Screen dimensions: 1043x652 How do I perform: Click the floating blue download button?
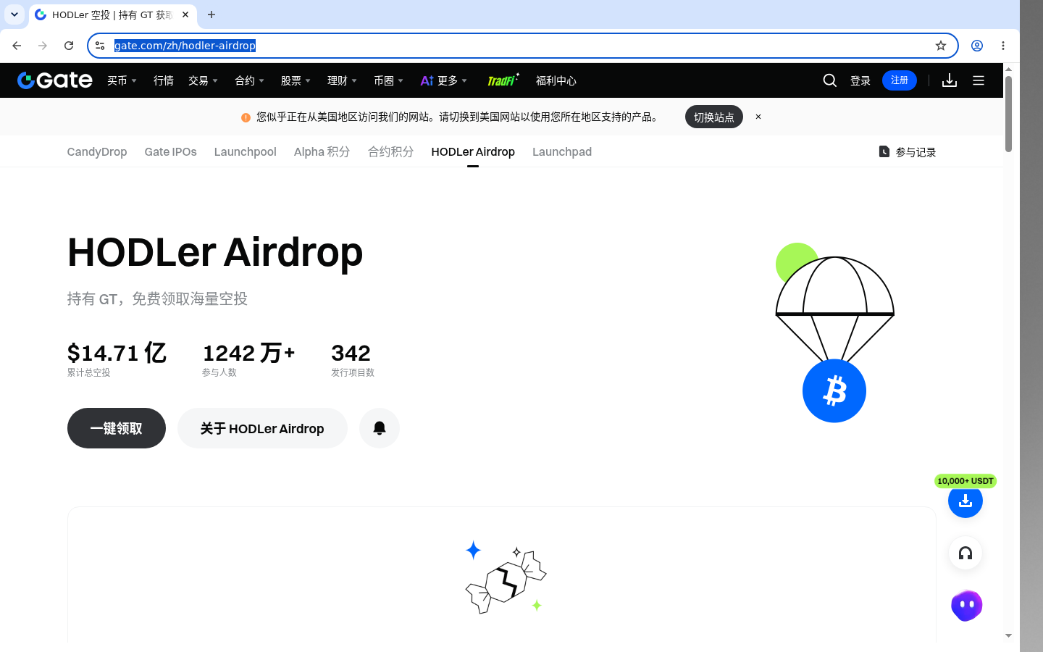pos(965,501)
